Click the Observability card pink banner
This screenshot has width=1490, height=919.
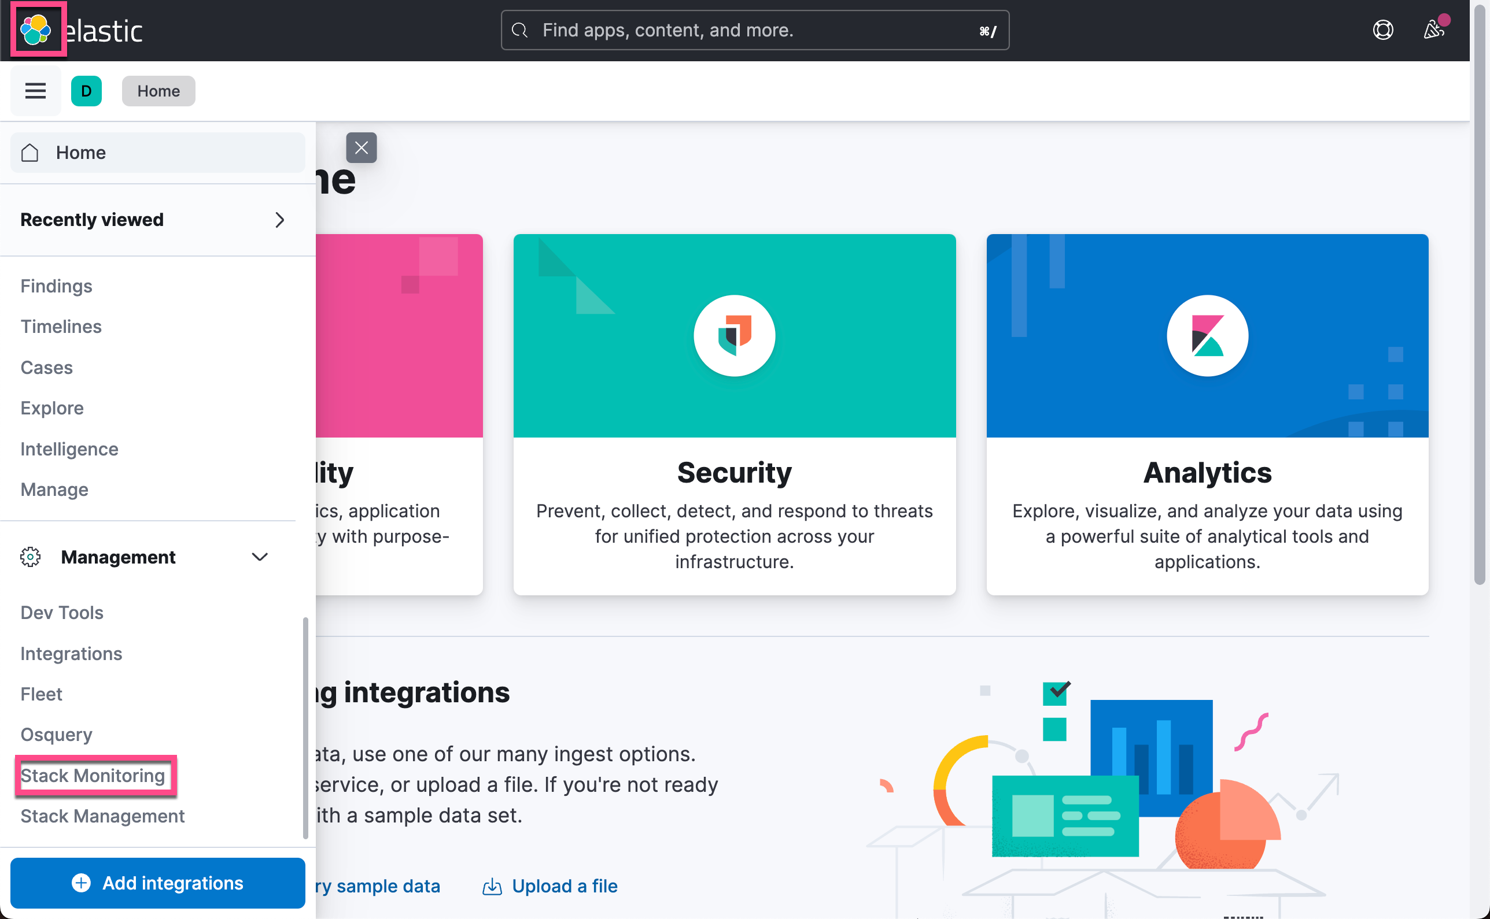coord(399,335)
